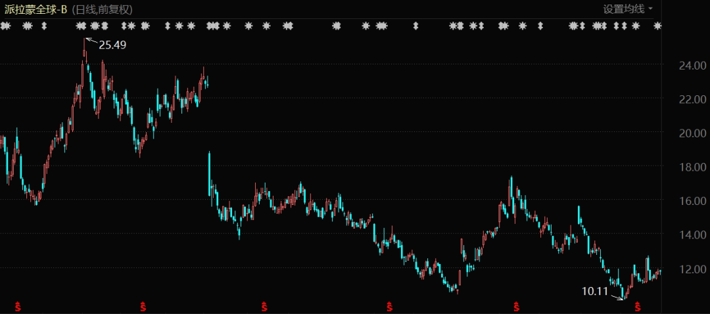
Task: Click the second red $ marker from left
Action: pos(143,307)
